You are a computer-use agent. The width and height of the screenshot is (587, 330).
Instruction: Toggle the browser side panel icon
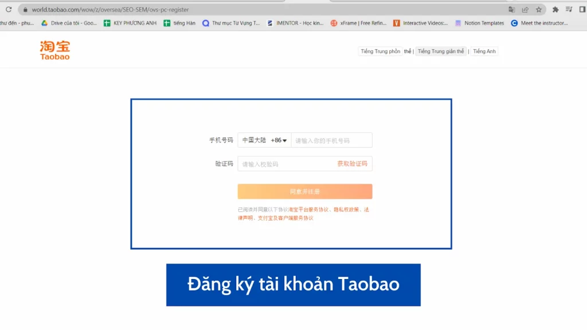pyautogui.click(x=582, y=10)
